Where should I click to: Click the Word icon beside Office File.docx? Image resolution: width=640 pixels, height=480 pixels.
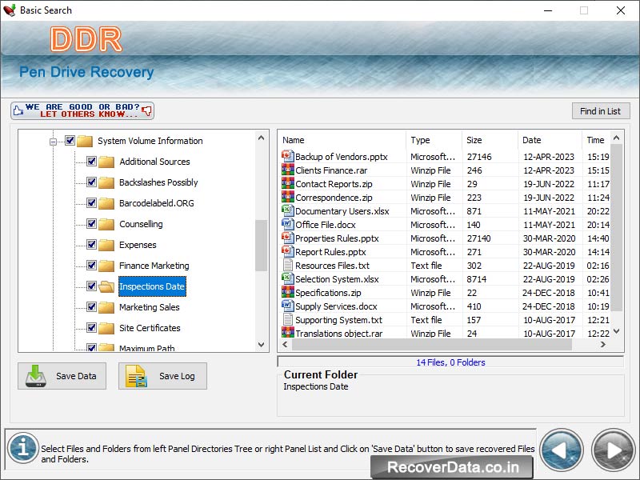click(287, 225)
